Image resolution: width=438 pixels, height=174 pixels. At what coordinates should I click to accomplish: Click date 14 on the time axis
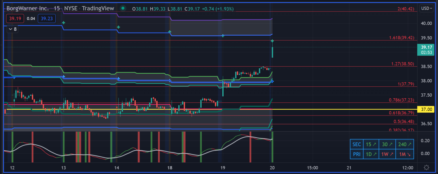click(116, 168)
